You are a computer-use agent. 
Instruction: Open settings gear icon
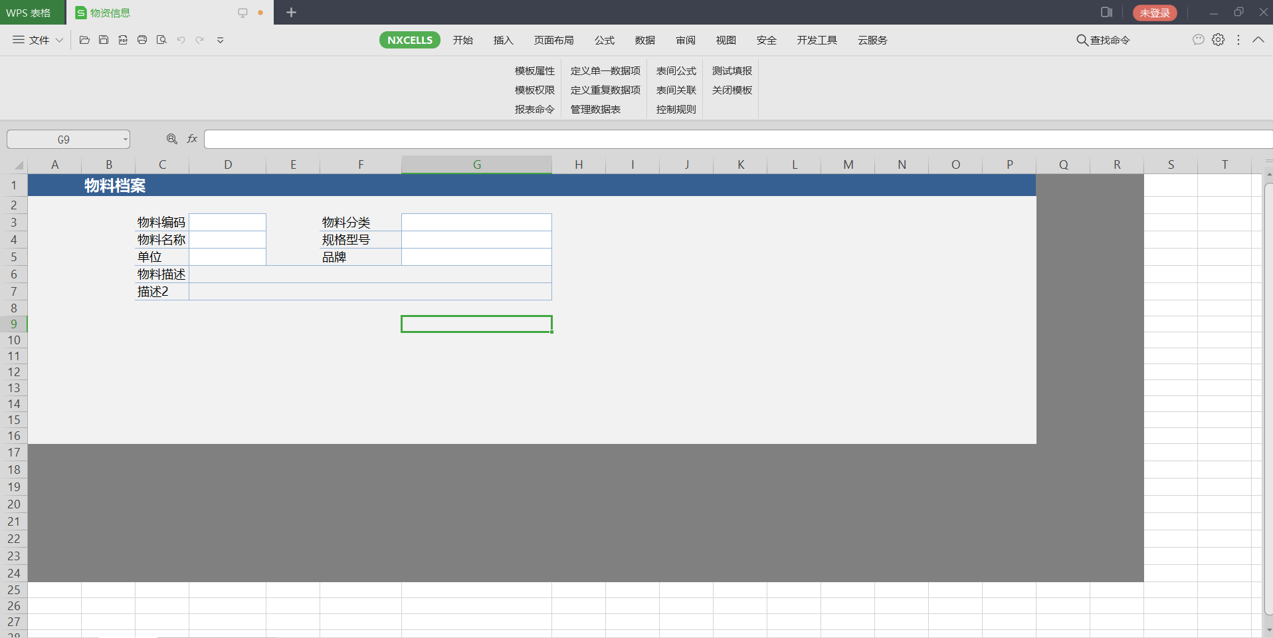coord(1218,40)
